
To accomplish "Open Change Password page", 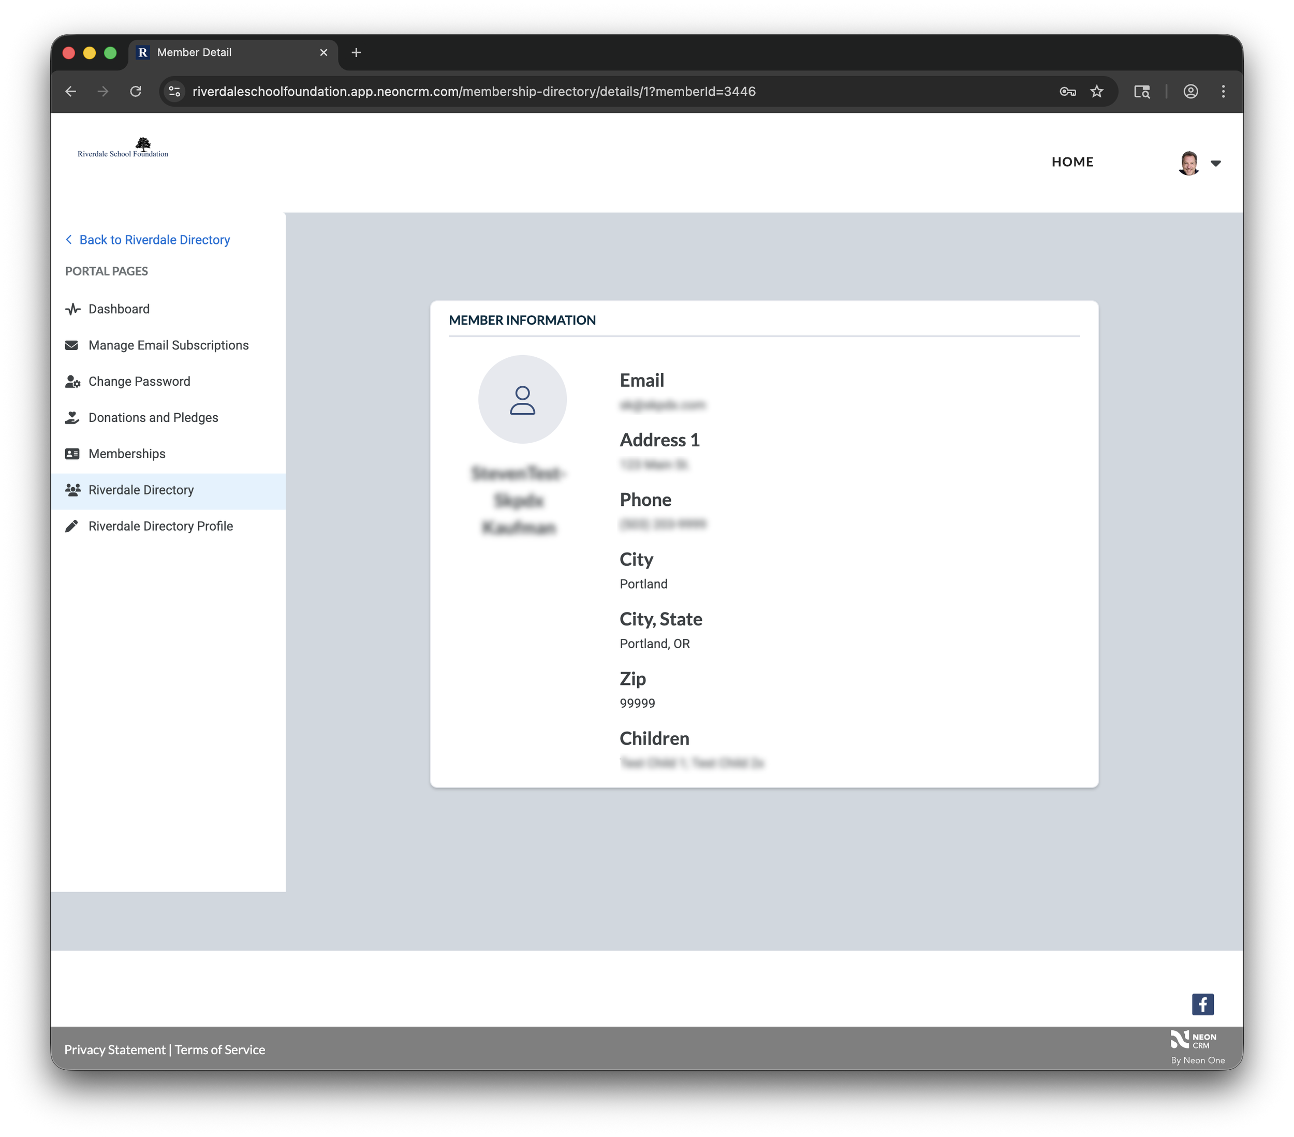I will (139, 381).
